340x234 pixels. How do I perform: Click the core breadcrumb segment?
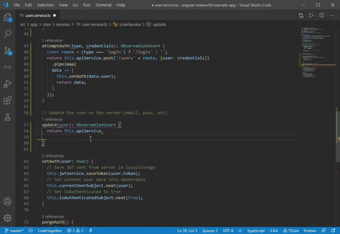pyautogui.click(x=46, y=25)
